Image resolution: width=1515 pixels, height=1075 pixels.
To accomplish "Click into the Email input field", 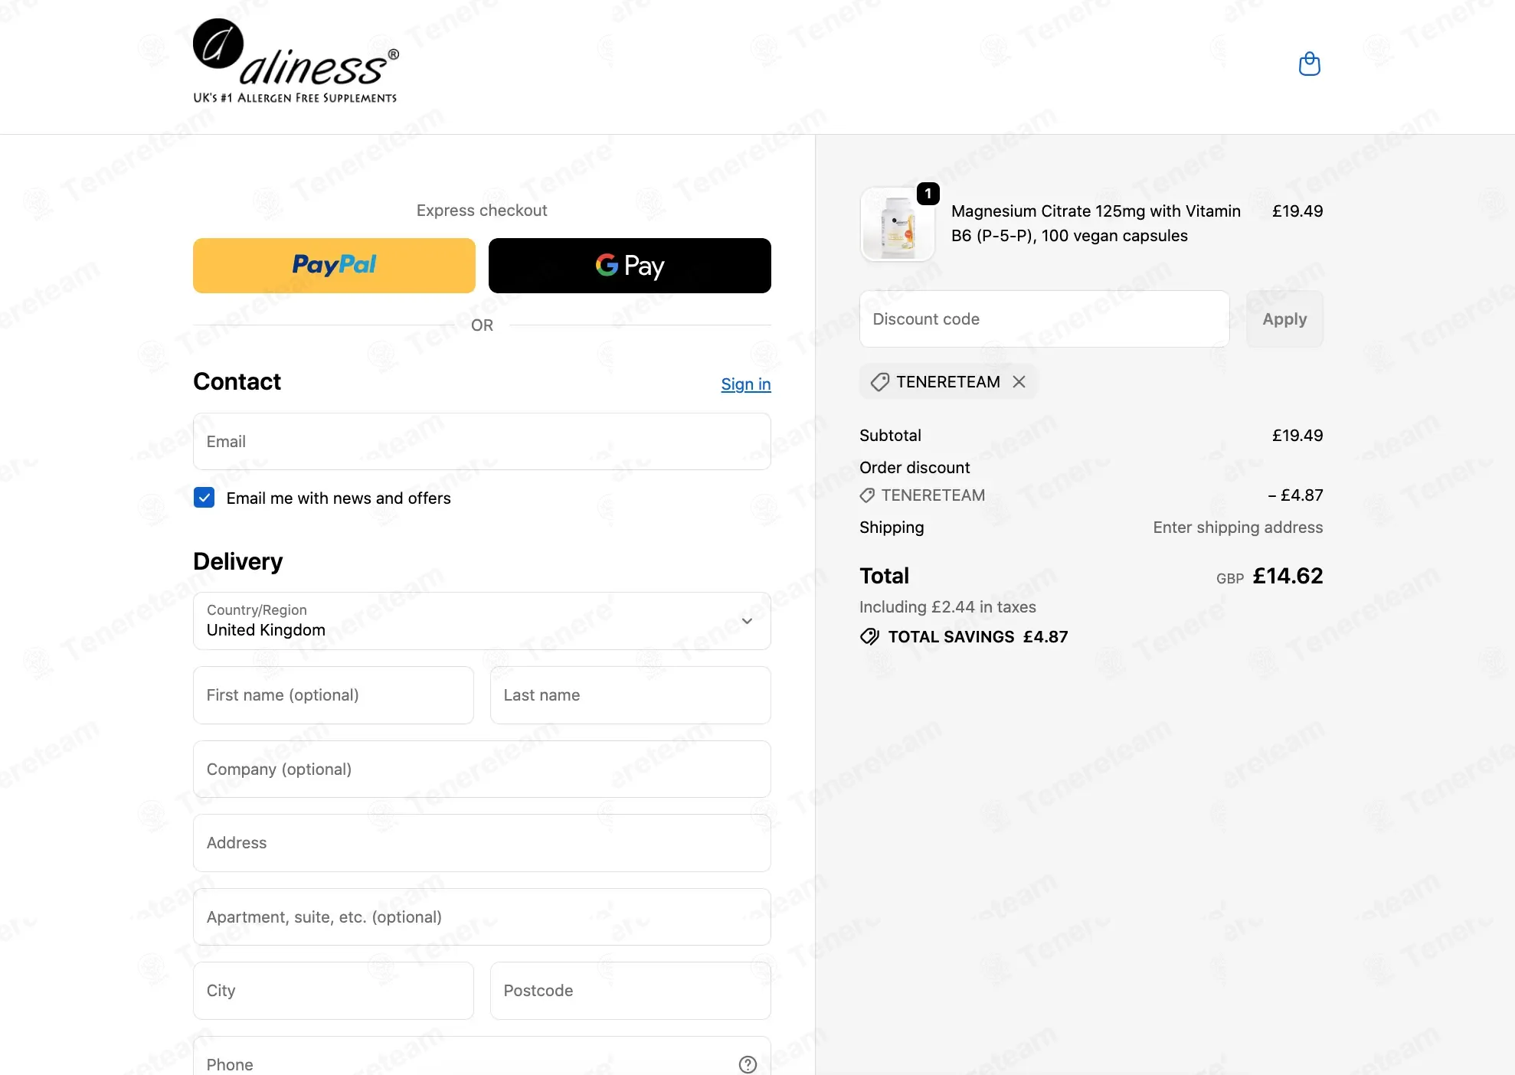I will coord(482,442).
